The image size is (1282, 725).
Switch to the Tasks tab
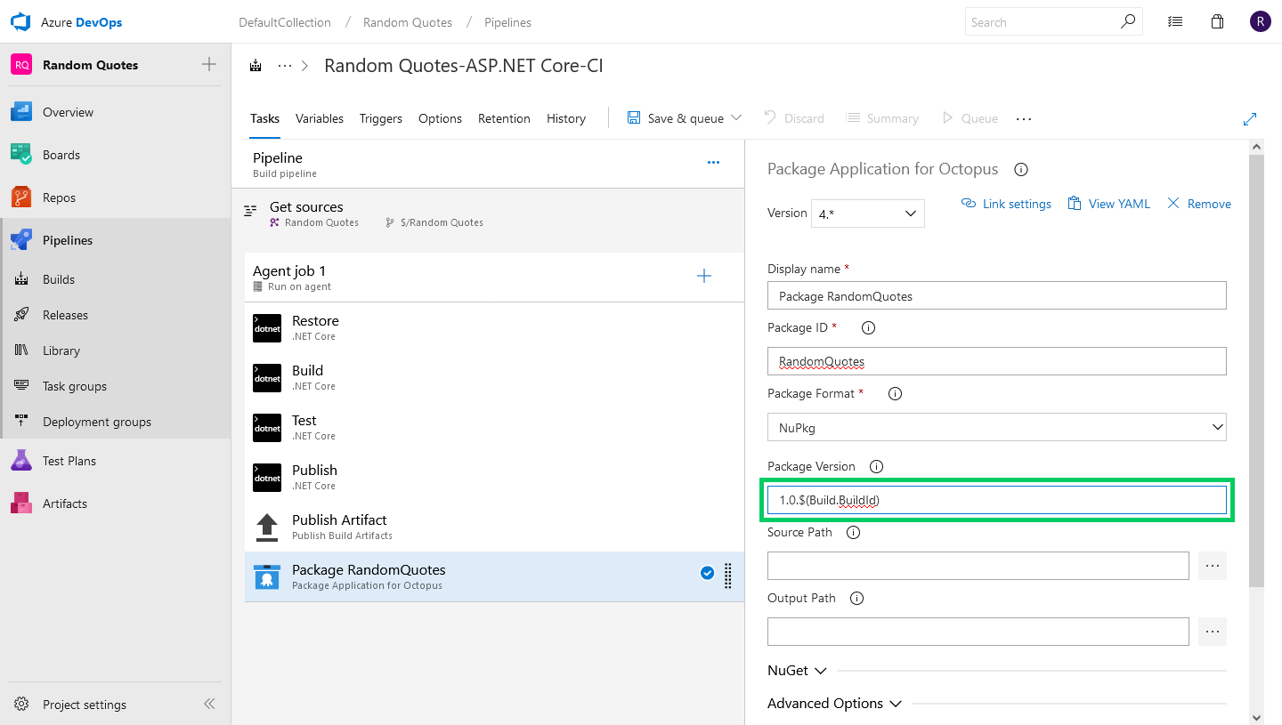click(264, 118)
